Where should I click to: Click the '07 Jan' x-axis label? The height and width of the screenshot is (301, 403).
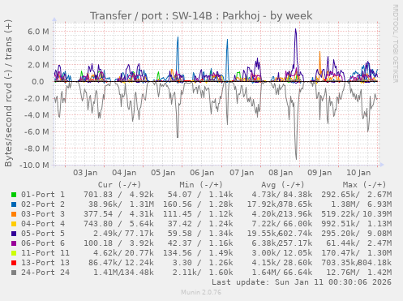242,173
